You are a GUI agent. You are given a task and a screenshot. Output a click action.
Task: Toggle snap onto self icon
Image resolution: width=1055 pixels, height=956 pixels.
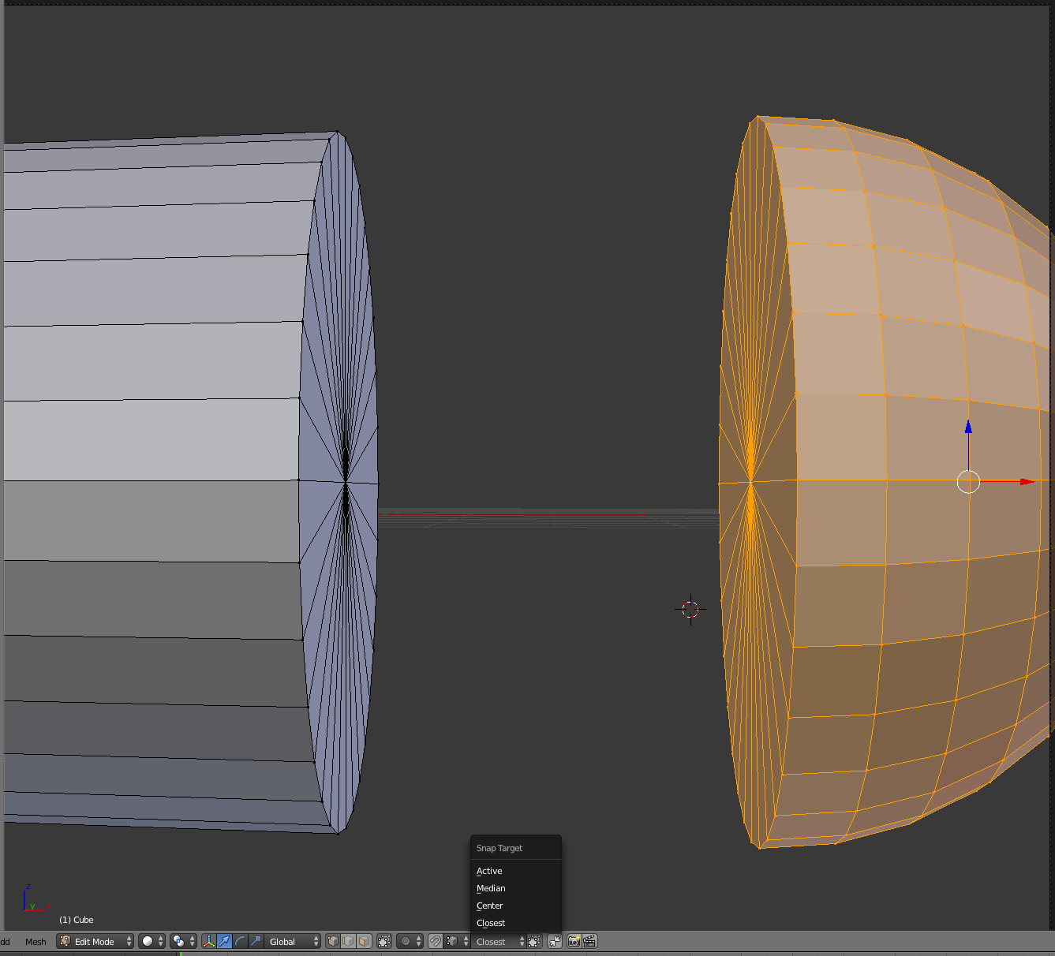535,941
